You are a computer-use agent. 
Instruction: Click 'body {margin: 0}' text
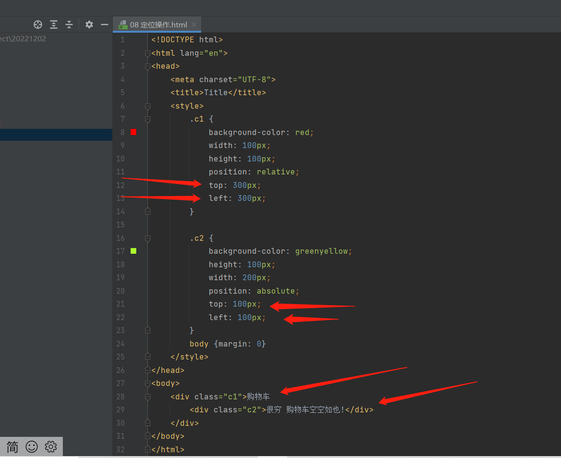[227, 344]
